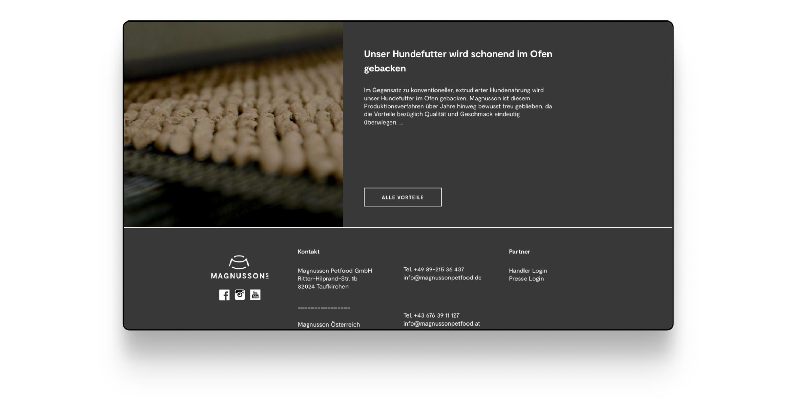Image resolution: width=796 pixels, height=413 pixels.
Task: Click the paragraph about oven-baked Hundefutter
Action: (457, 106)
